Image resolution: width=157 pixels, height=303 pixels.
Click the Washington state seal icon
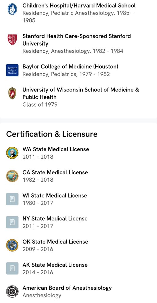point(12,153)
